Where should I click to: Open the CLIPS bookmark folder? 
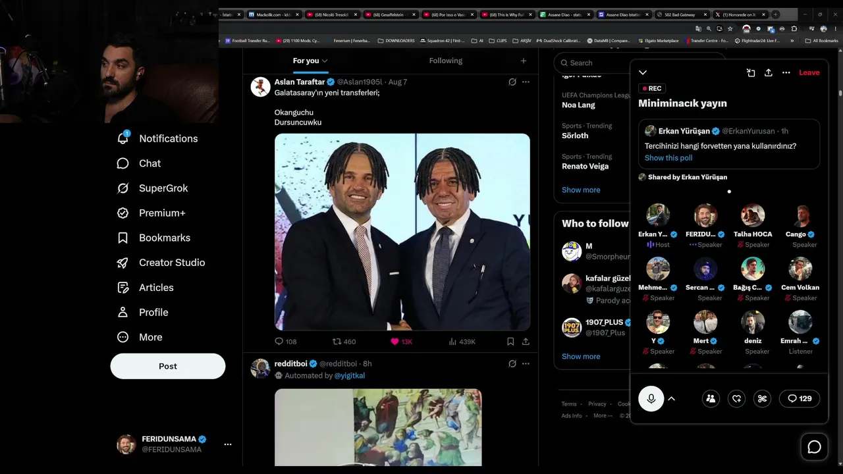coord(499,41)
